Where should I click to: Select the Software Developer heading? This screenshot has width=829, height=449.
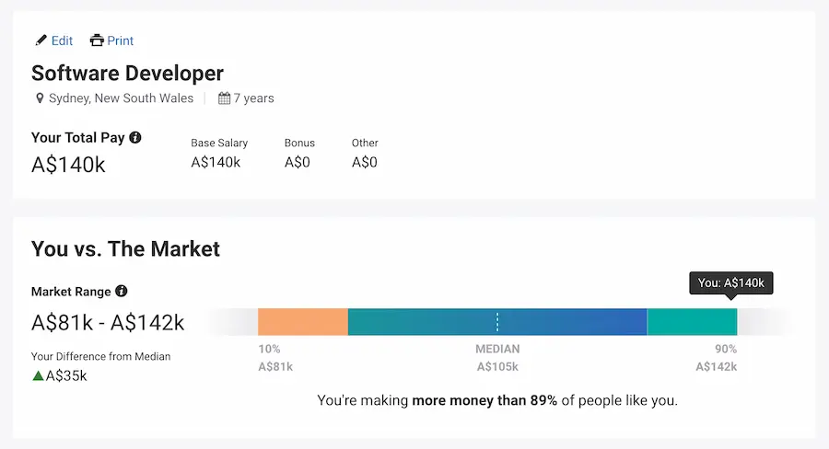[x=127, y=73]
